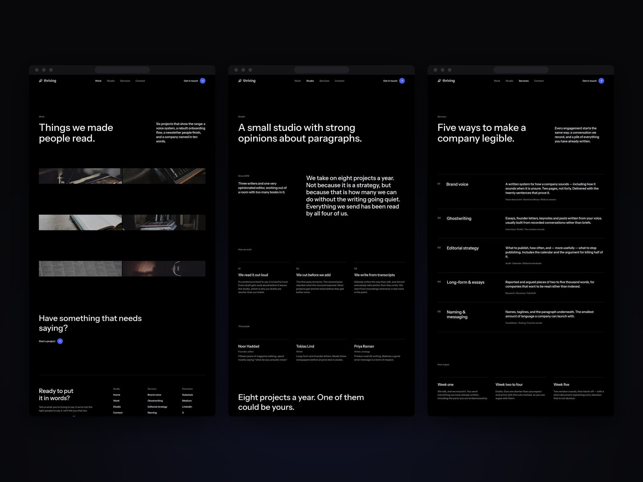
Task: Click Get in touch text in the left window
Action: click(x=191, y=81)
